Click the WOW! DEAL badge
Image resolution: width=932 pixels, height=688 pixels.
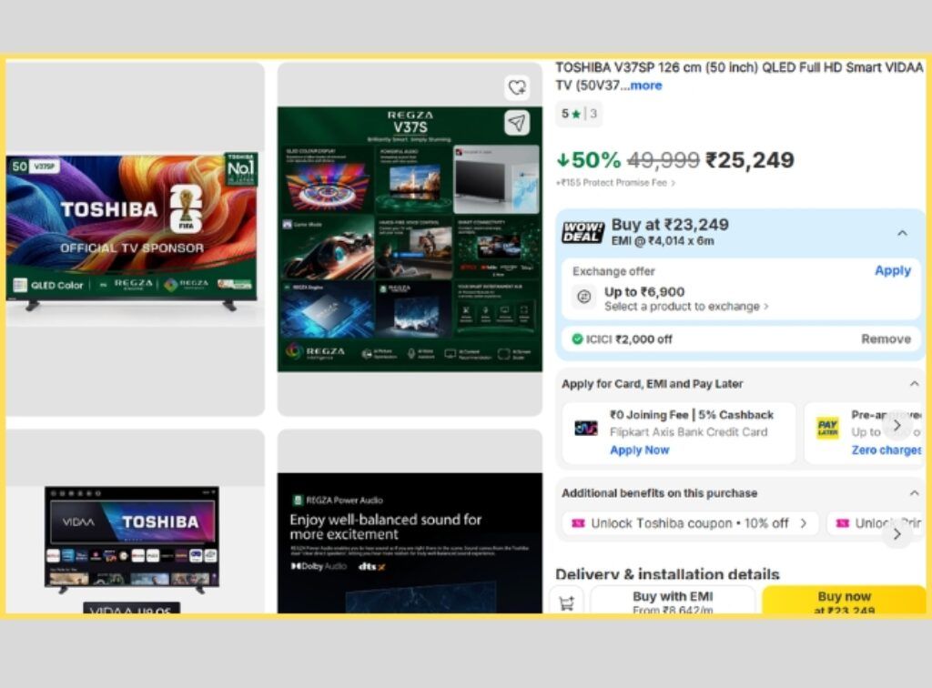(583, 232)
